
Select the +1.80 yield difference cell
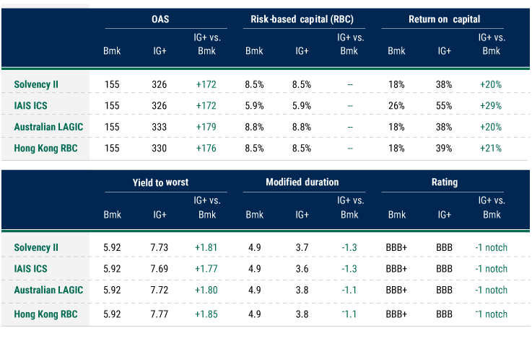207,290
